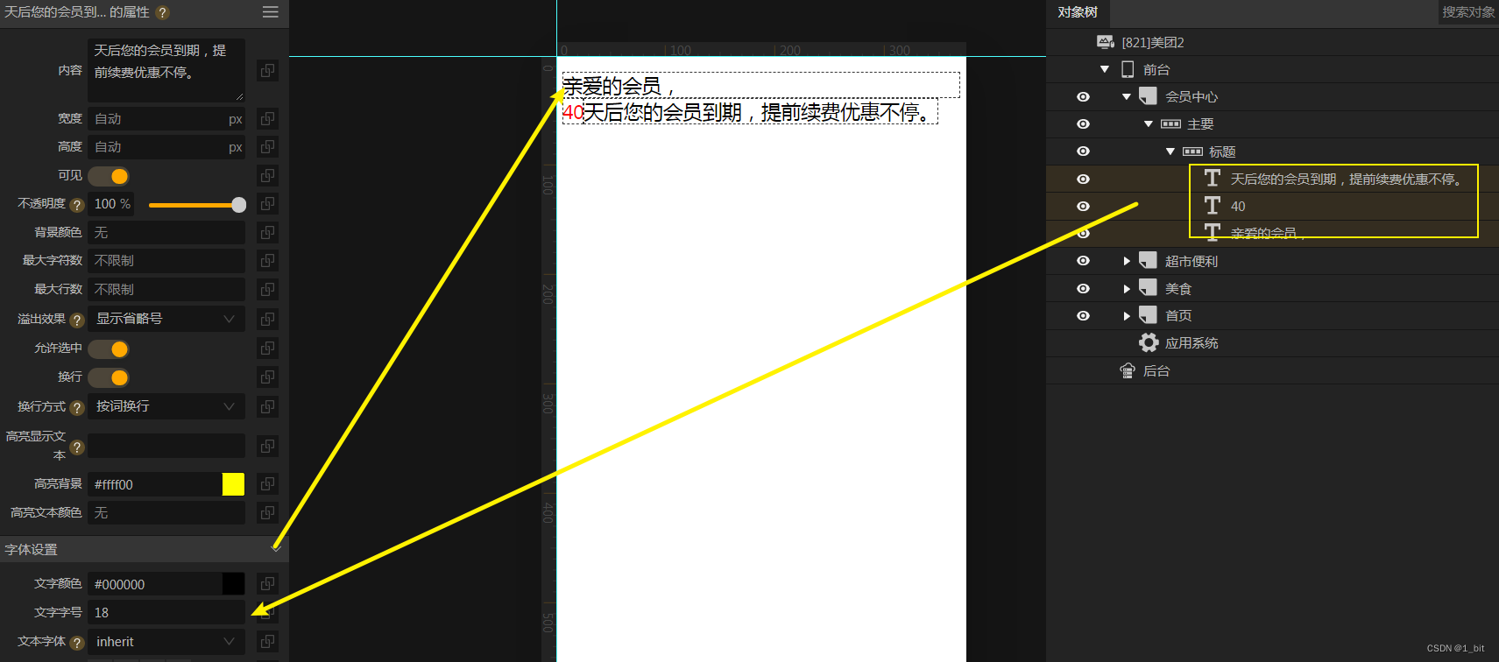Screen dimensions: 1499x662
Task: Click the link icon for 背景颜色 property
Action: (x=268, y=232)
